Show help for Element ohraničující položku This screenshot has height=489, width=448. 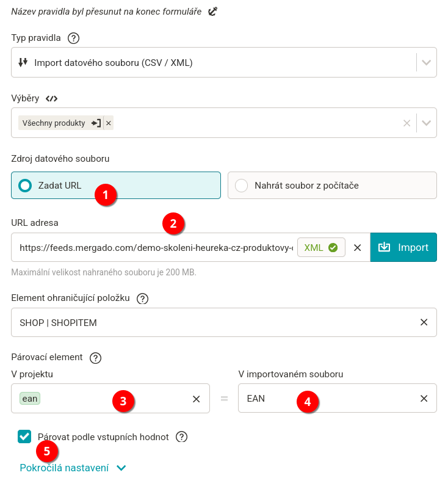click(142, 299)
